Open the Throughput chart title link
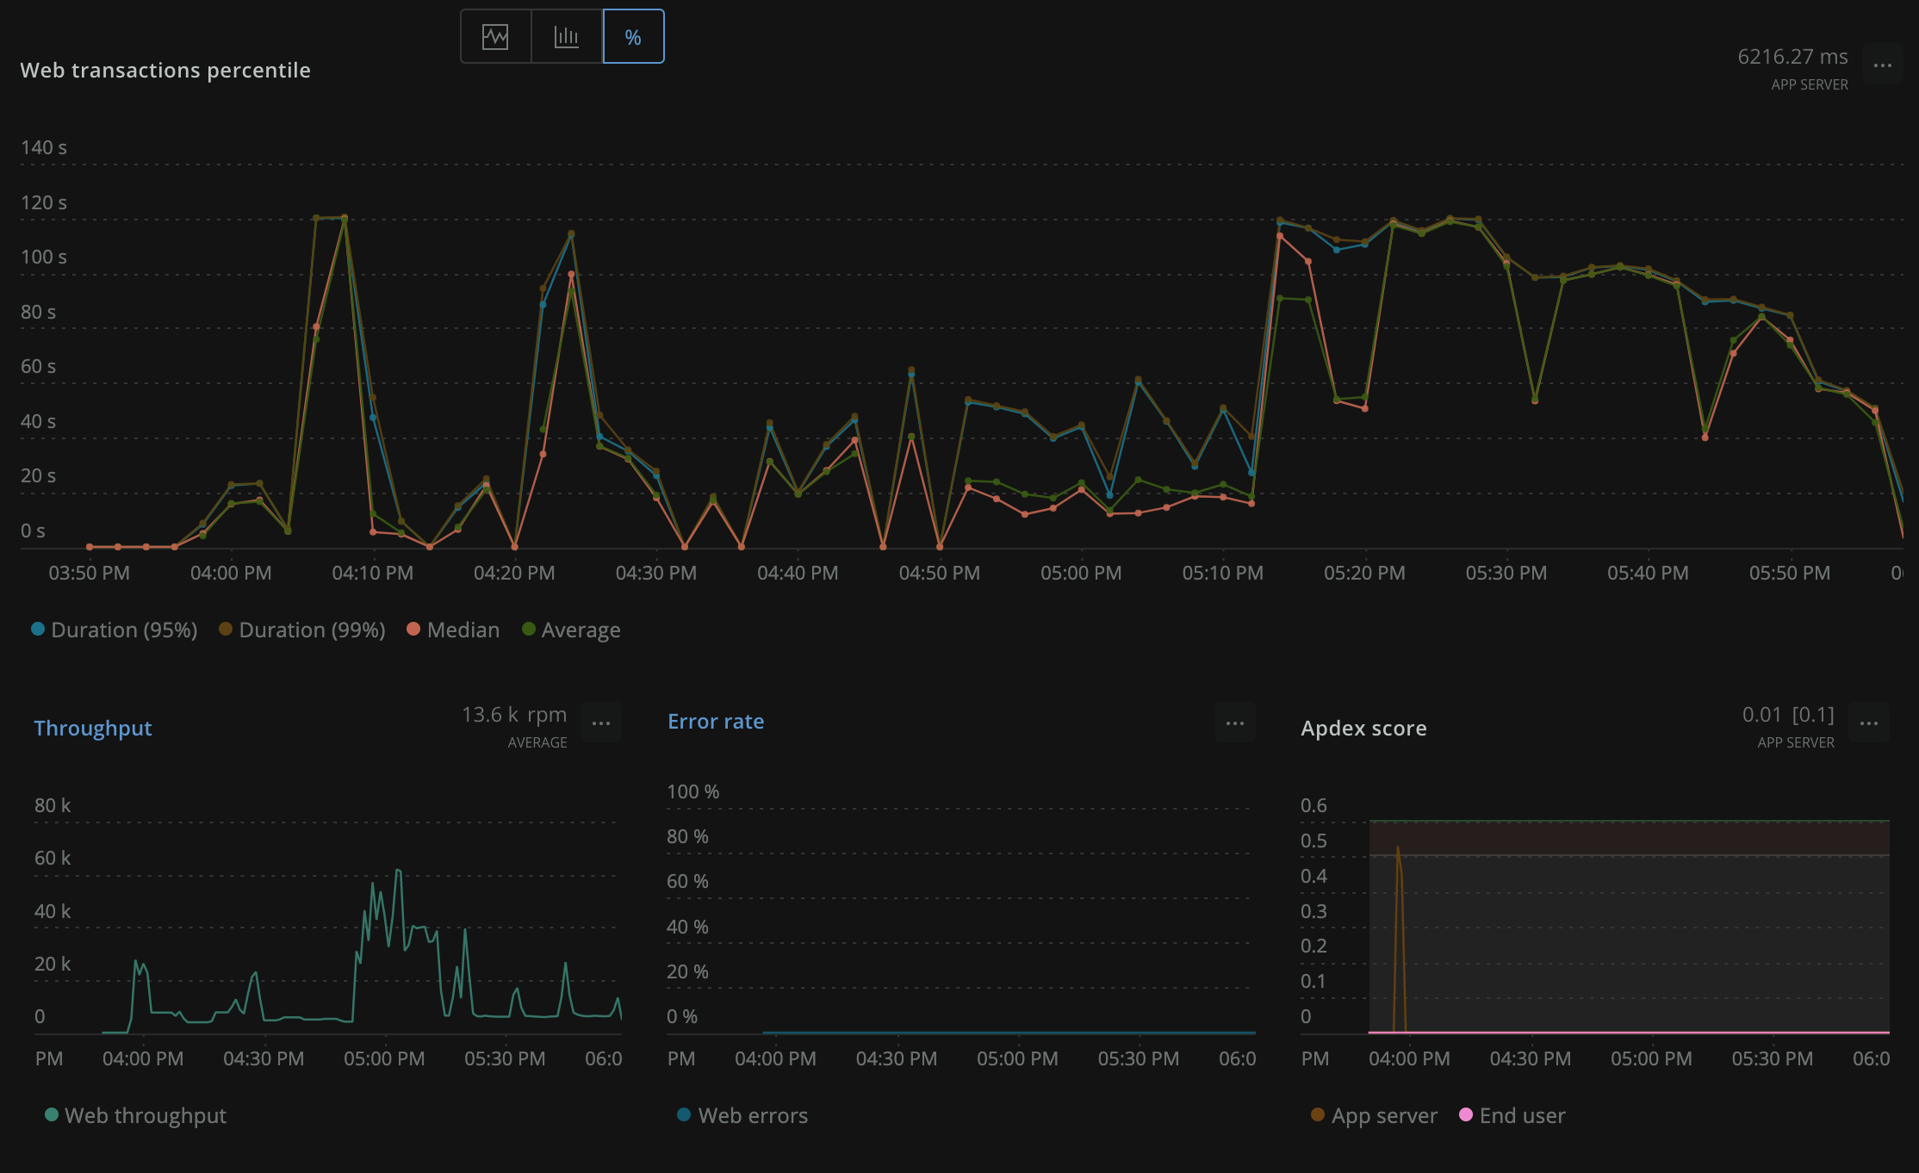 (93, 728)
